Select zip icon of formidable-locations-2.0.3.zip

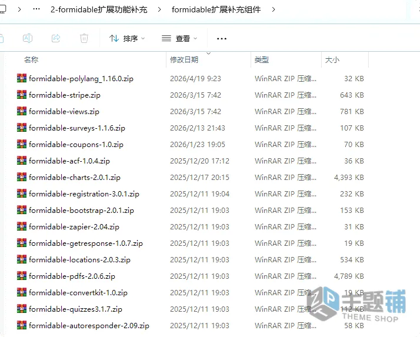pyautogui.click(x=22, y=259)
